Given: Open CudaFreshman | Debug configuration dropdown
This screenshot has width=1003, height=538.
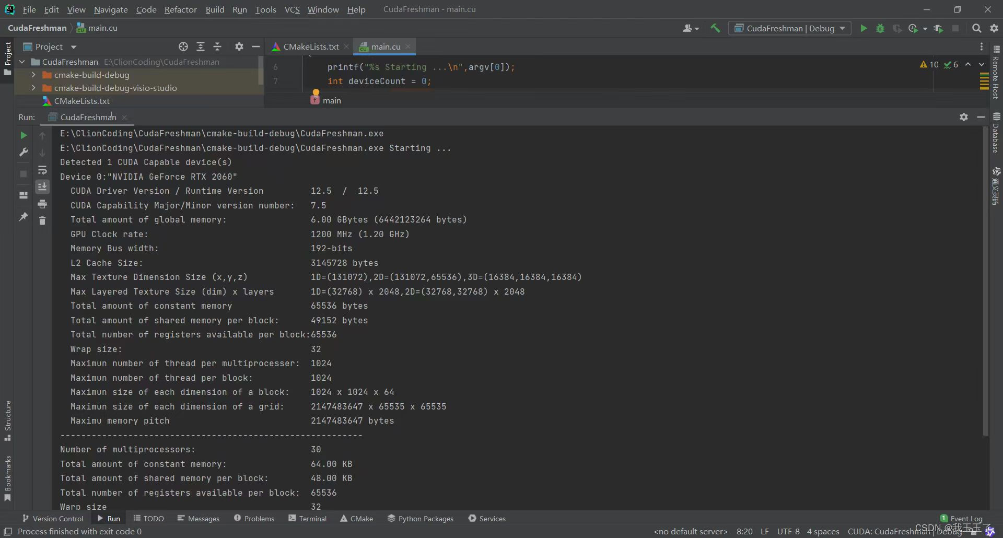Looking at the screenshot, I should click(790, 28).
